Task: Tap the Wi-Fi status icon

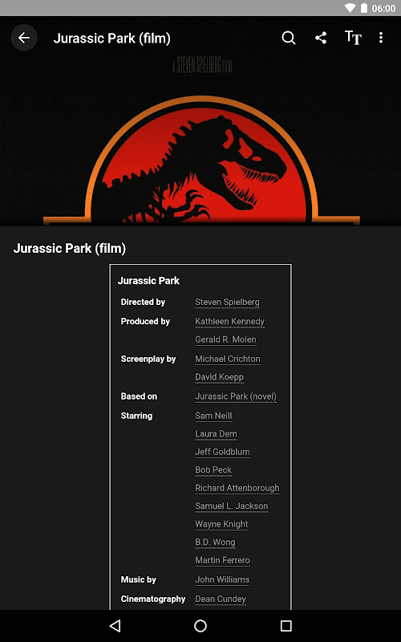Action: 350,8
